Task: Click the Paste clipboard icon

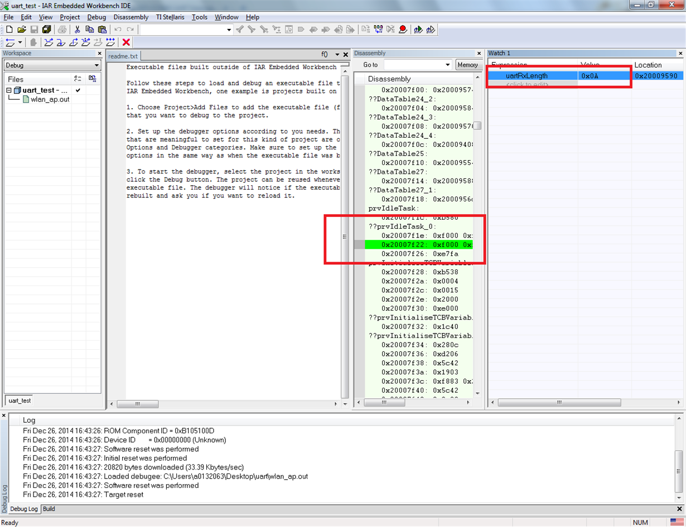Action: 102,30
